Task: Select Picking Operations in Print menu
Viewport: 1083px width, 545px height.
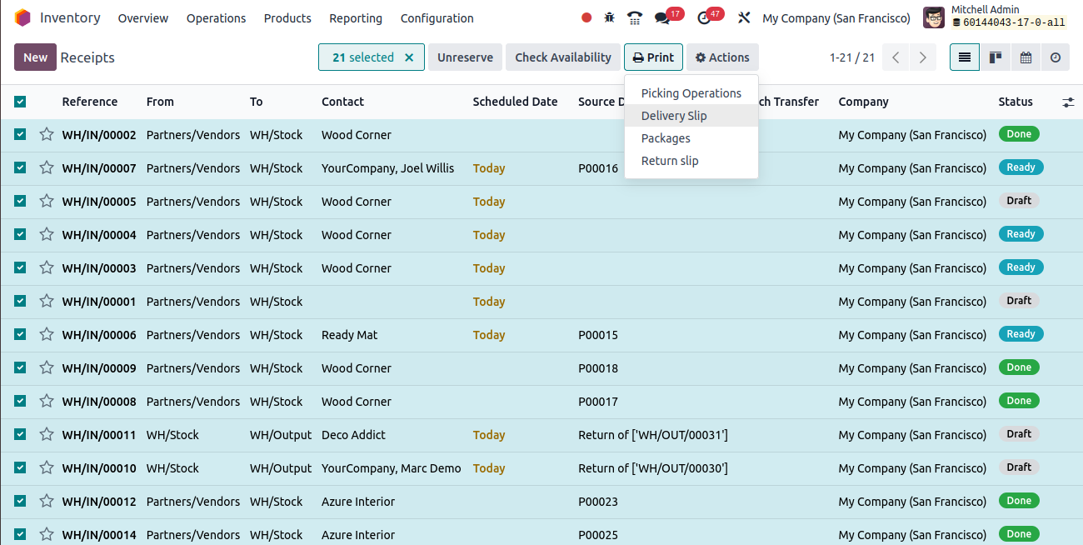Action: (x=691, y=93)
